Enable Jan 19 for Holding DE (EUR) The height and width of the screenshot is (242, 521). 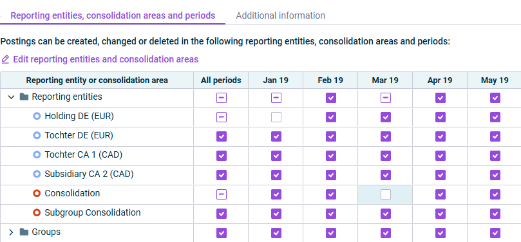click(x=276, y=117)
